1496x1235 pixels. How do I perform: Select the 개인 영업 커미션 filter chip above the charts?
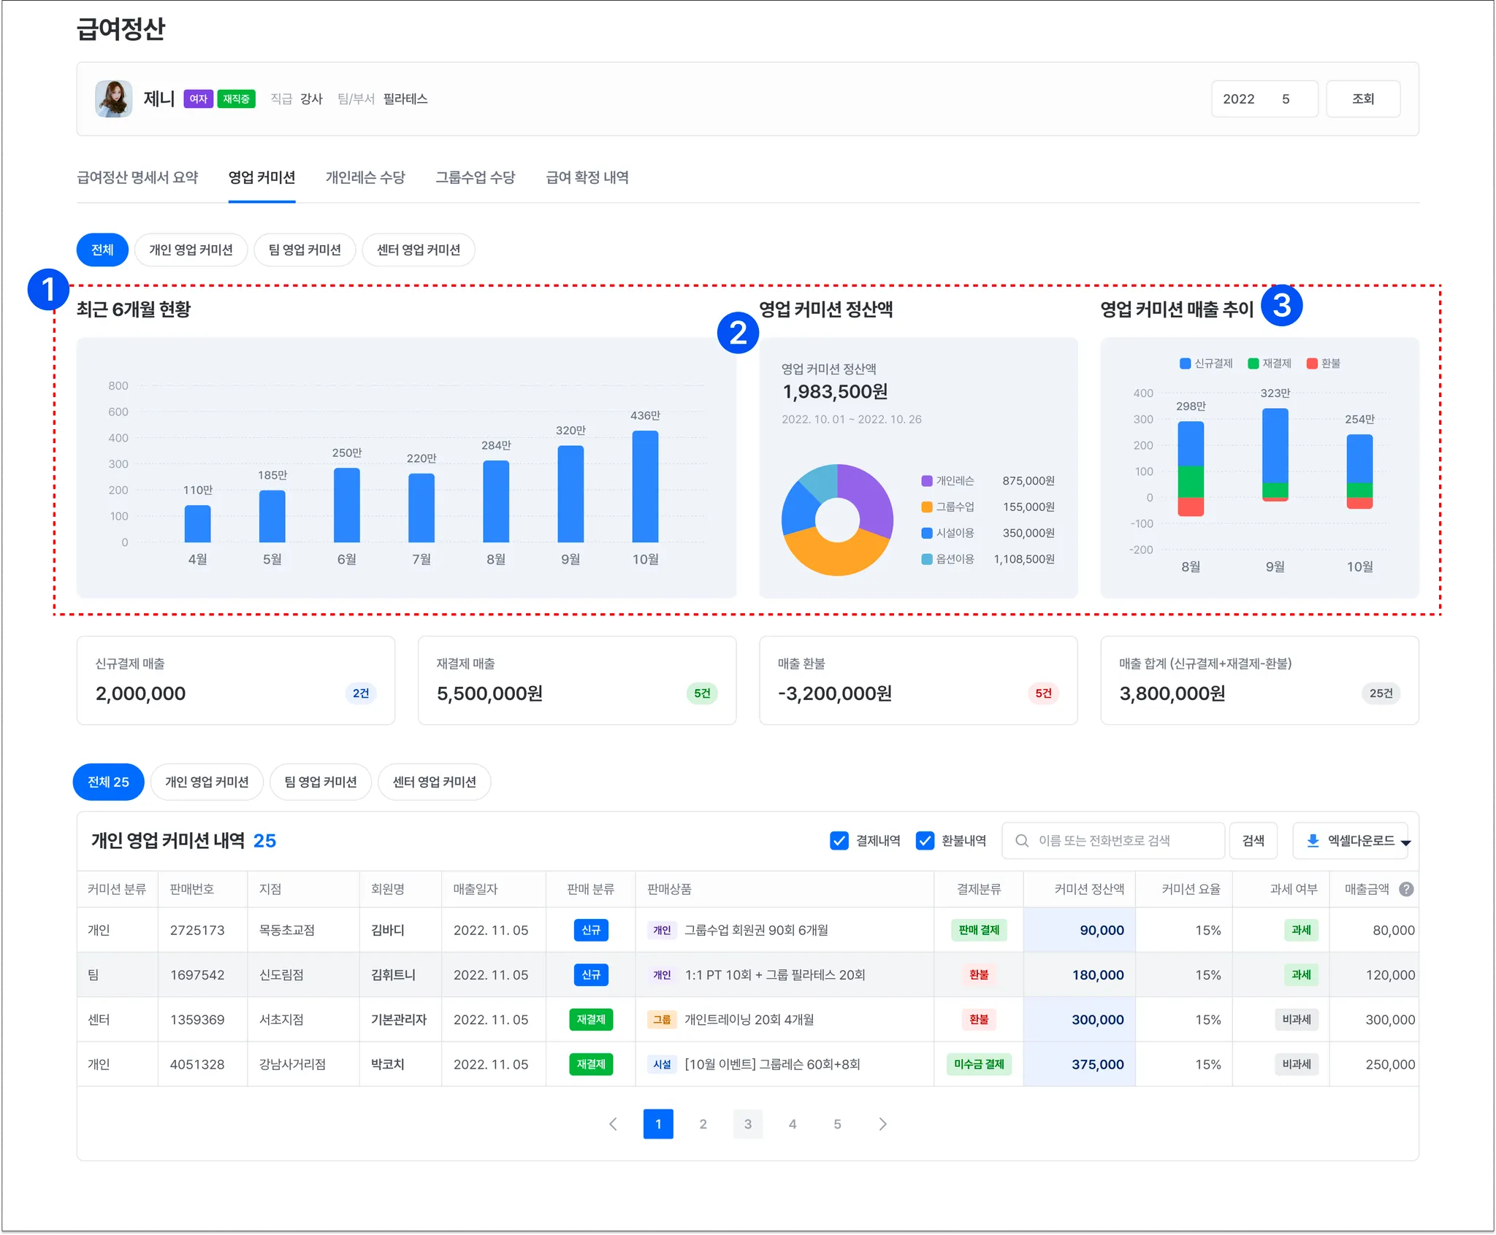point(191,250)
